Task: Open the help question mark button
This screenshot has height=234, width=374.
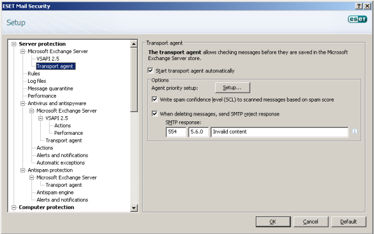Action: coord(359,6)
